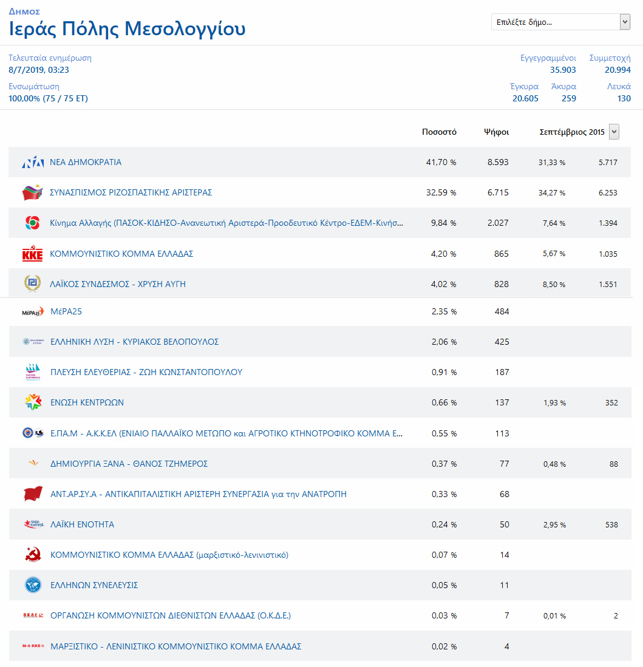Open the ΝΕΑ ΔΗΜΟΚΡΑΤΙΑ party link
643x667 pixels.
(x=86, y=162)
